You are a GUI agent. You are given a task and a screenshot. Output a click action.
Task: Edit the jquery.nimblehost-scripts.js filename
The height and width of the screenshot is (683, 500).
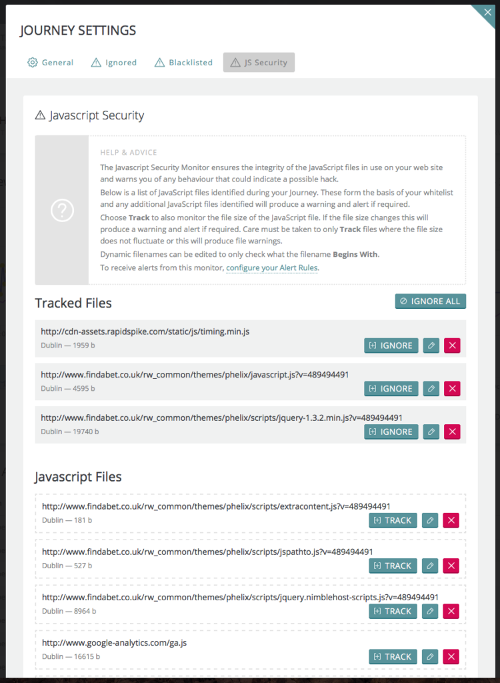click(431, 611)
